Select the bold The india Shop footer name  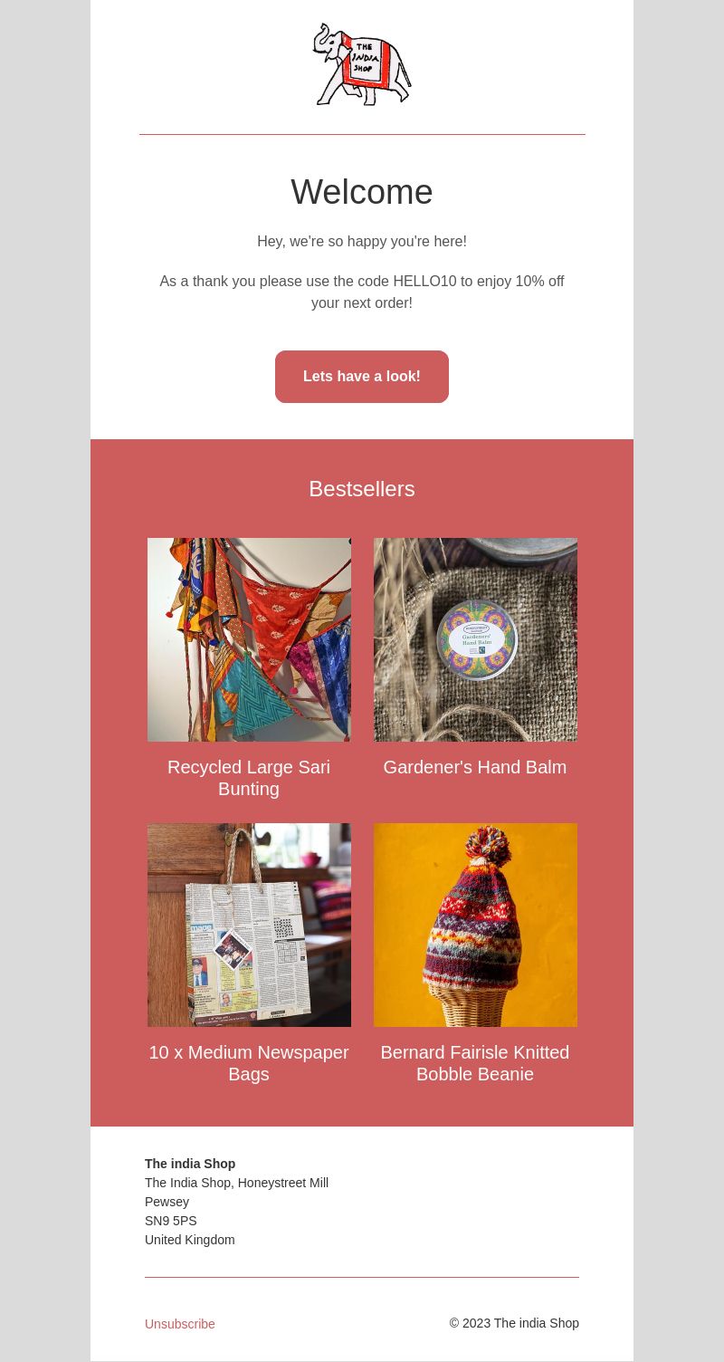190,1164
